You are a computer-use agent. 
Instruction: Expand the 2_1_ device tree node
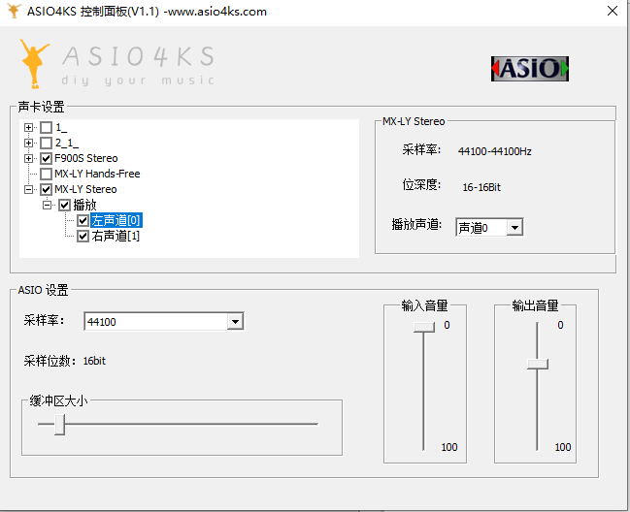coord(28,143)
